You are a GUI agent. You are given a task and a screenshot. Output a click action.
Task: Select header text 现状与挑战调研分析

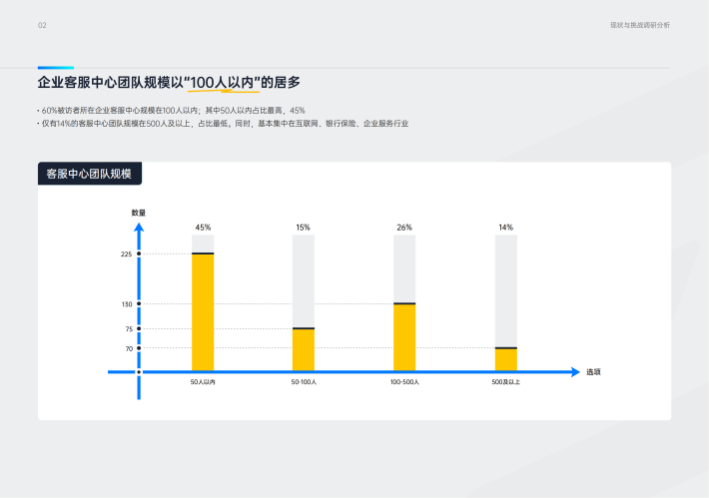coord(640,25)
